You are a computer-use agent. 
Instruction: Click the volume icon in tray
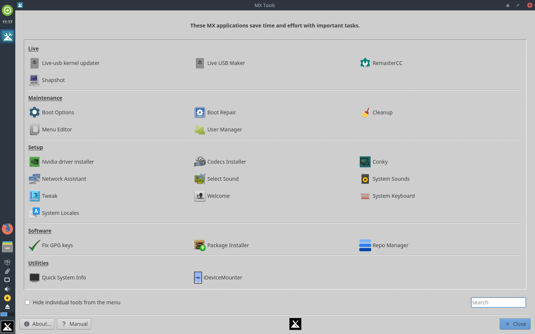7,289
